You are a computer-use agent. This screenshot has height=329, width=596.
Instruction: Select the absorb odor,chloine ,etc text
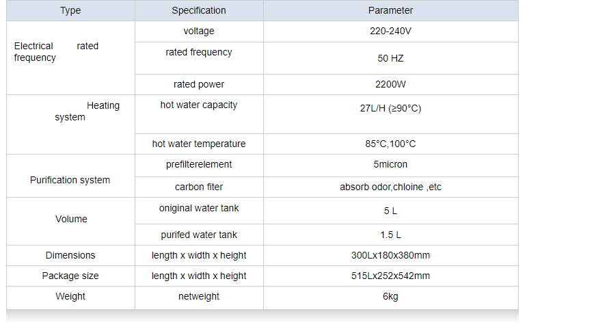390,187
